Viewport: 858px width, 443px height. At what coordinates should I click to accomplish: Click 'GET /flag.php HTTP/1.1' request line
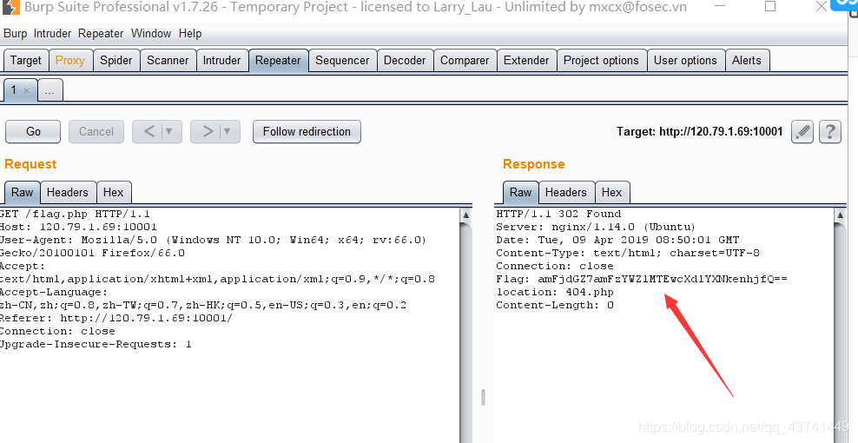tap(75, 214)
